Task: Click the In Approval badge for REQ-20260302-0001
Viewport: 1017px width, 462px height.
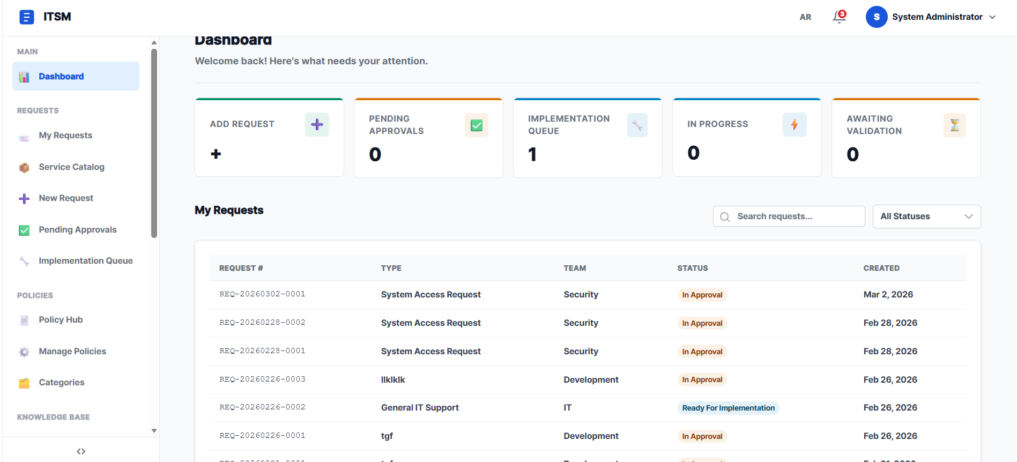Action: click(x=702, y=295)
